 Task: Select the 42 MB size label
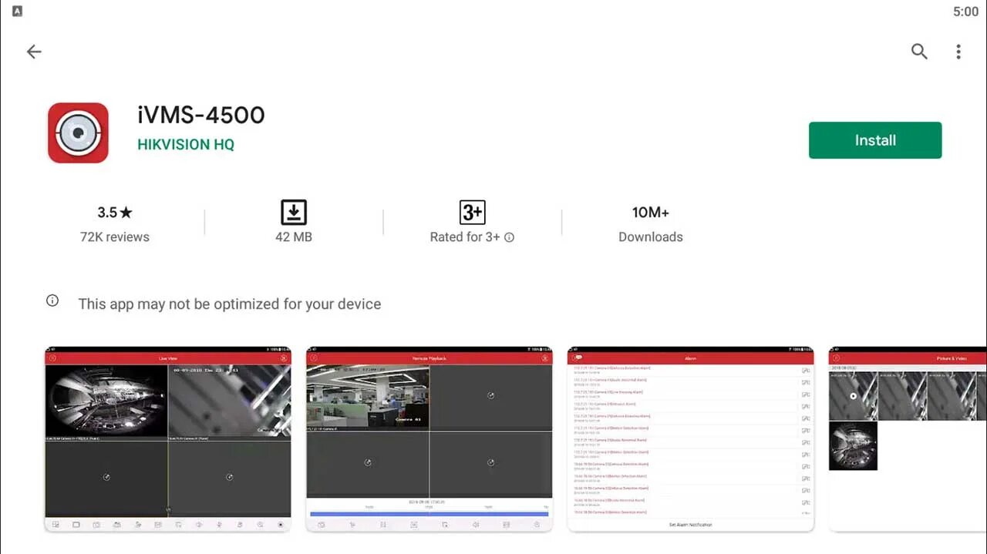click(x=294, y=237)
